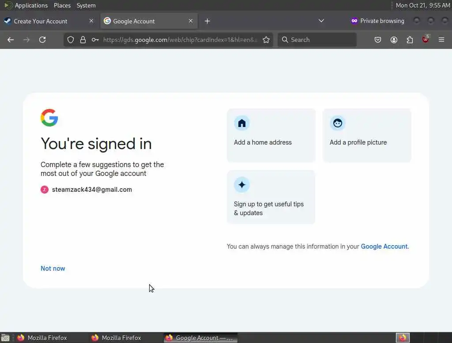Click the padlock site security icon
Viewport: 452px width, 343px height.
pyautogui.click(x=83, y=40)
